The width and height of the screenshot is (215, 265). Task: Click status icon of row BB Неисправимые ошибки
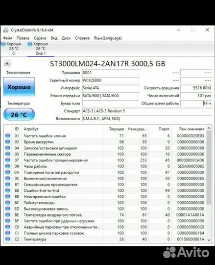click(7, 197)
